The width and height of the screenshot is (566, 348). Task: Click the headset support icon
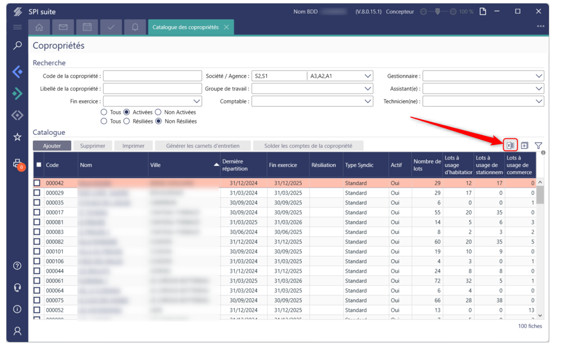[18, 287]
